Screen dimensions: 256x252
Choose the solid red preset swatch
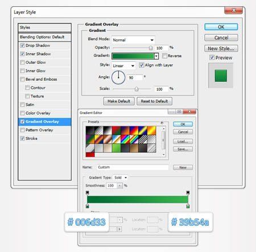[90, 155]
